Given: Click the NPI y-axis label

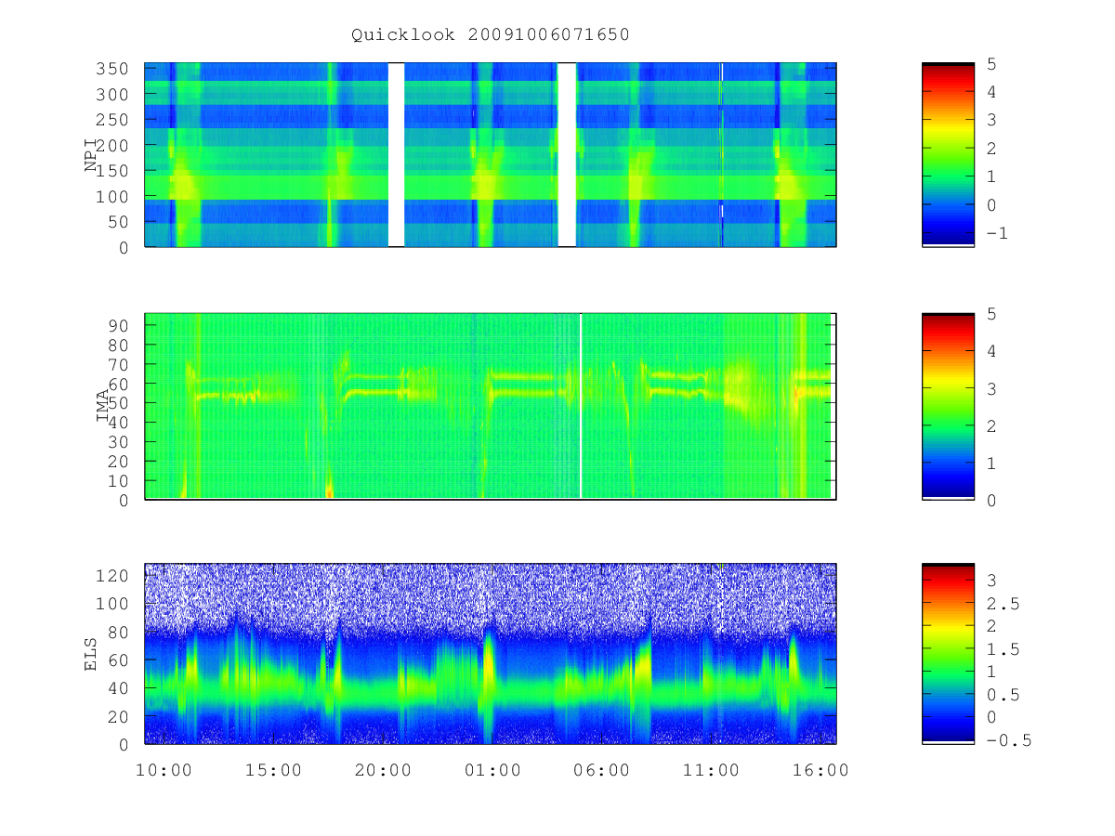Looking at the screenshot, I should click(91, 155).
